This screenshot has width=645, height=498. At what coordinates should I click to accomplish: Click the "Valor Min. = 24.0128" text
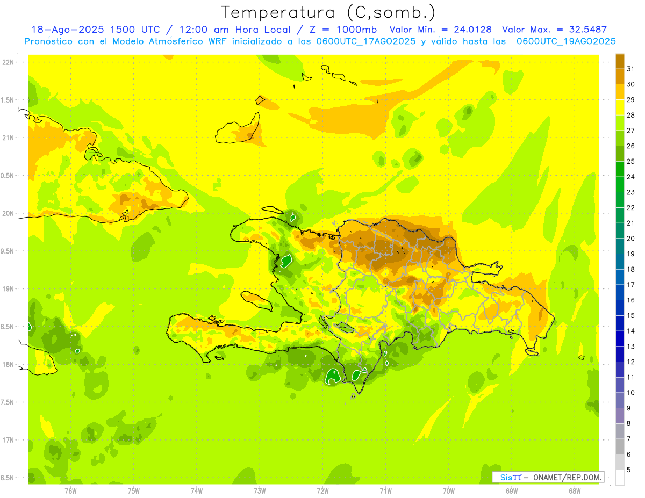pos(440,30)
